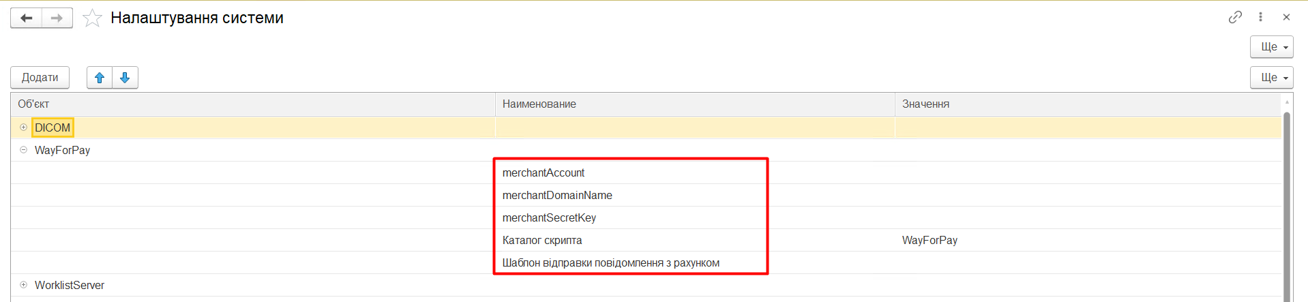Open the lower Ще dropdown above table

click(1271, 78)
